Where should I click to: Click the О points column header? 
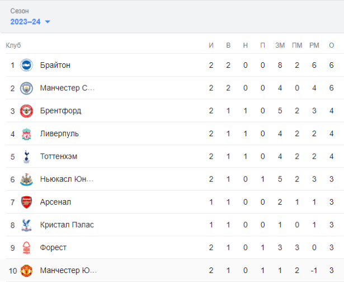(x=331, y=45)
